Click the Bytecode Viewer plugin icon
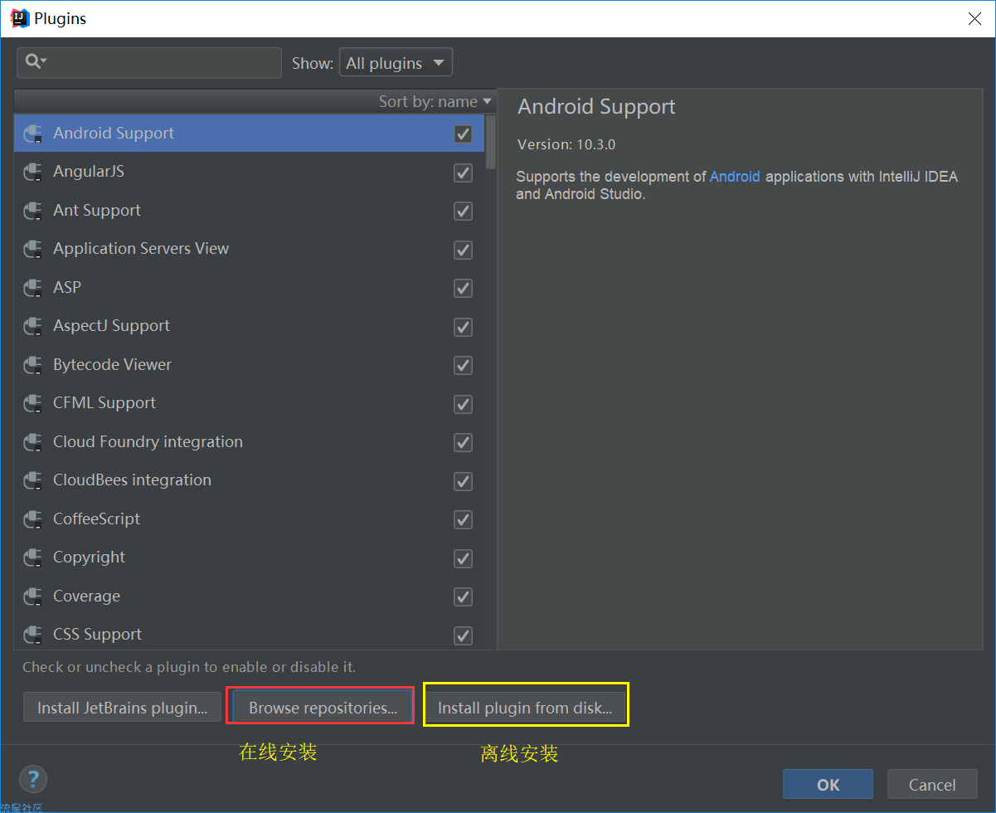This screenshot has height=813, width=996. click(33, 365)
